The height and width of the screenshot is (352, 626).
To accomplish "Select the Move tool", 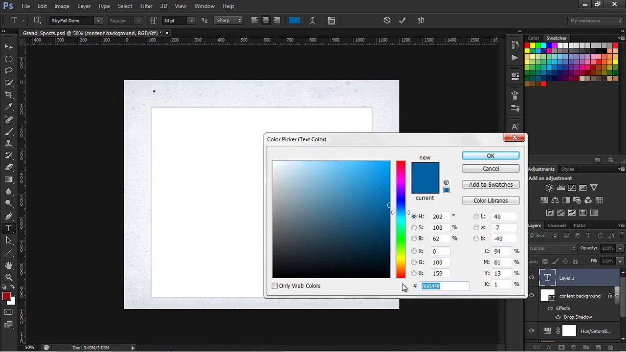I will coord(9,46).
